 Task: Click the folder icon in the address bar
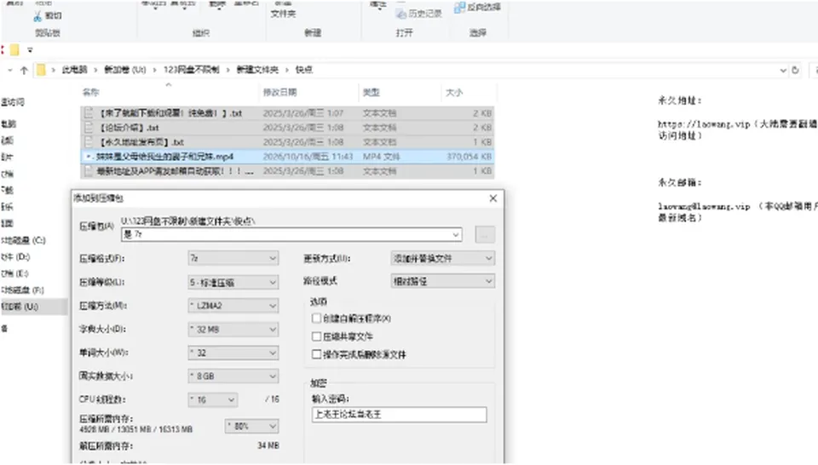click(x=41, y=70)
